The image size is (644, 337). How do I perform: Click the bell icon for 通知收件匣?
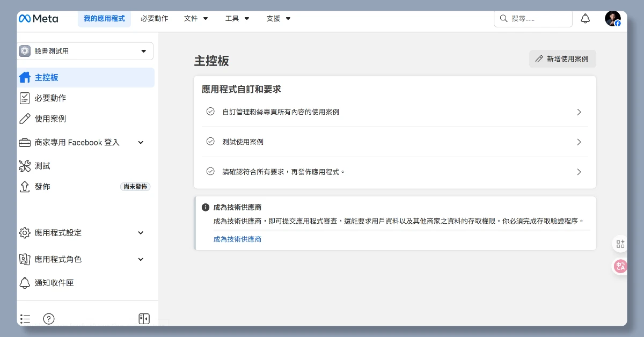click(25, 283)
